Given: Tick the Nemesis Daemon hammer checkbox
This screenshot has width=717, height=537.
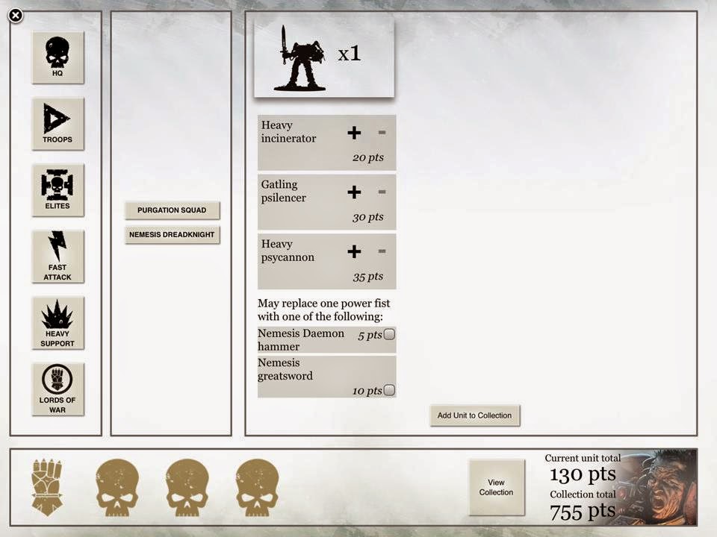Looking at the screenshot, I should click(x=389, y=334).
